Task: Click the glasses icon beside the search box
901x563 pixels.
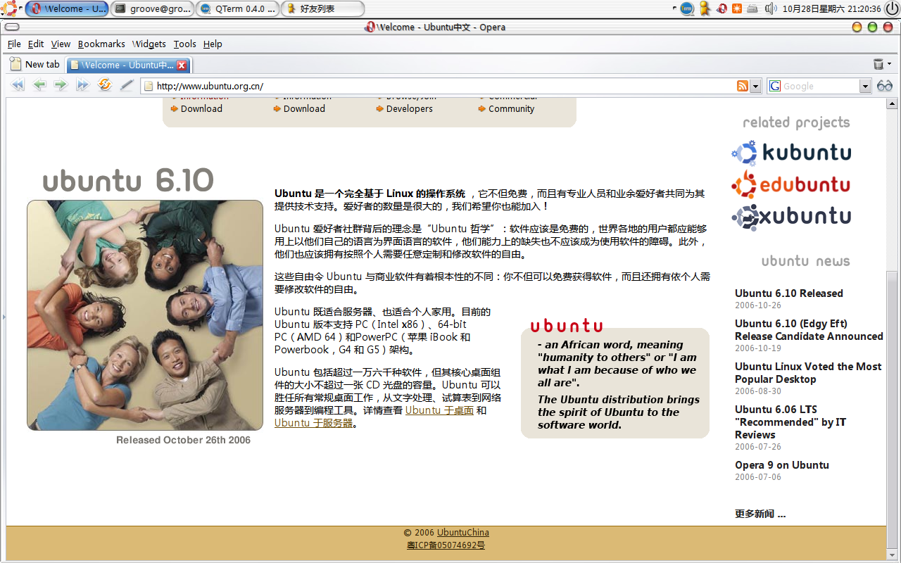Action: 885,86
